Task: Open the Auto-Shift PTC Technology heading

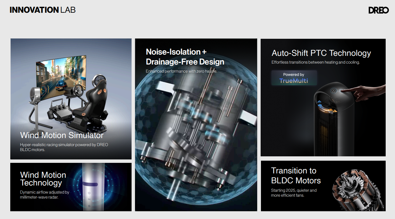Action: coord(321,53)
